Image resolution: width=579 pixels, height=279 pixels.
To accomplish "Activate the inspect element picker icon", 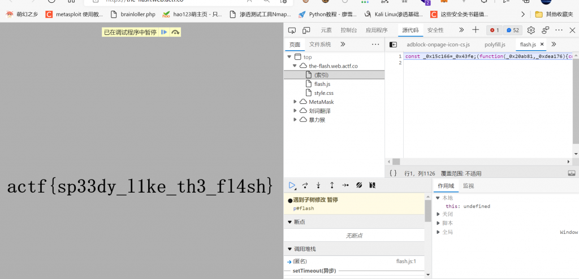I will click(292, 30).
